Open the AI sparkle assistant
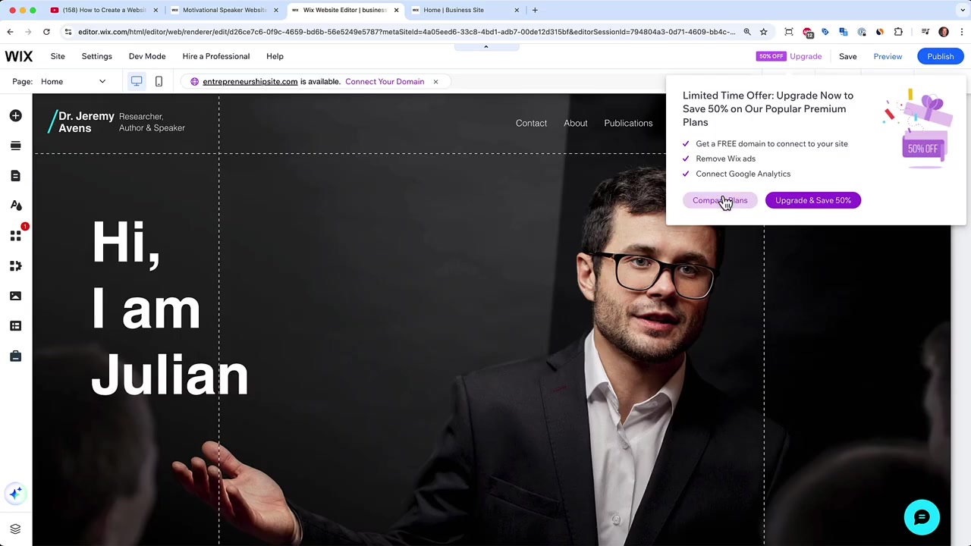Viewport: 971px width, 546px height. (15, 494)
